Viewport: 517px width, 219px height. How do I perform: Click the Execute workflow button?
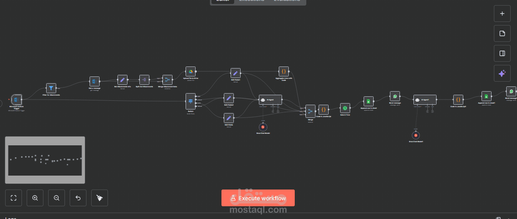tap(258, 198)
